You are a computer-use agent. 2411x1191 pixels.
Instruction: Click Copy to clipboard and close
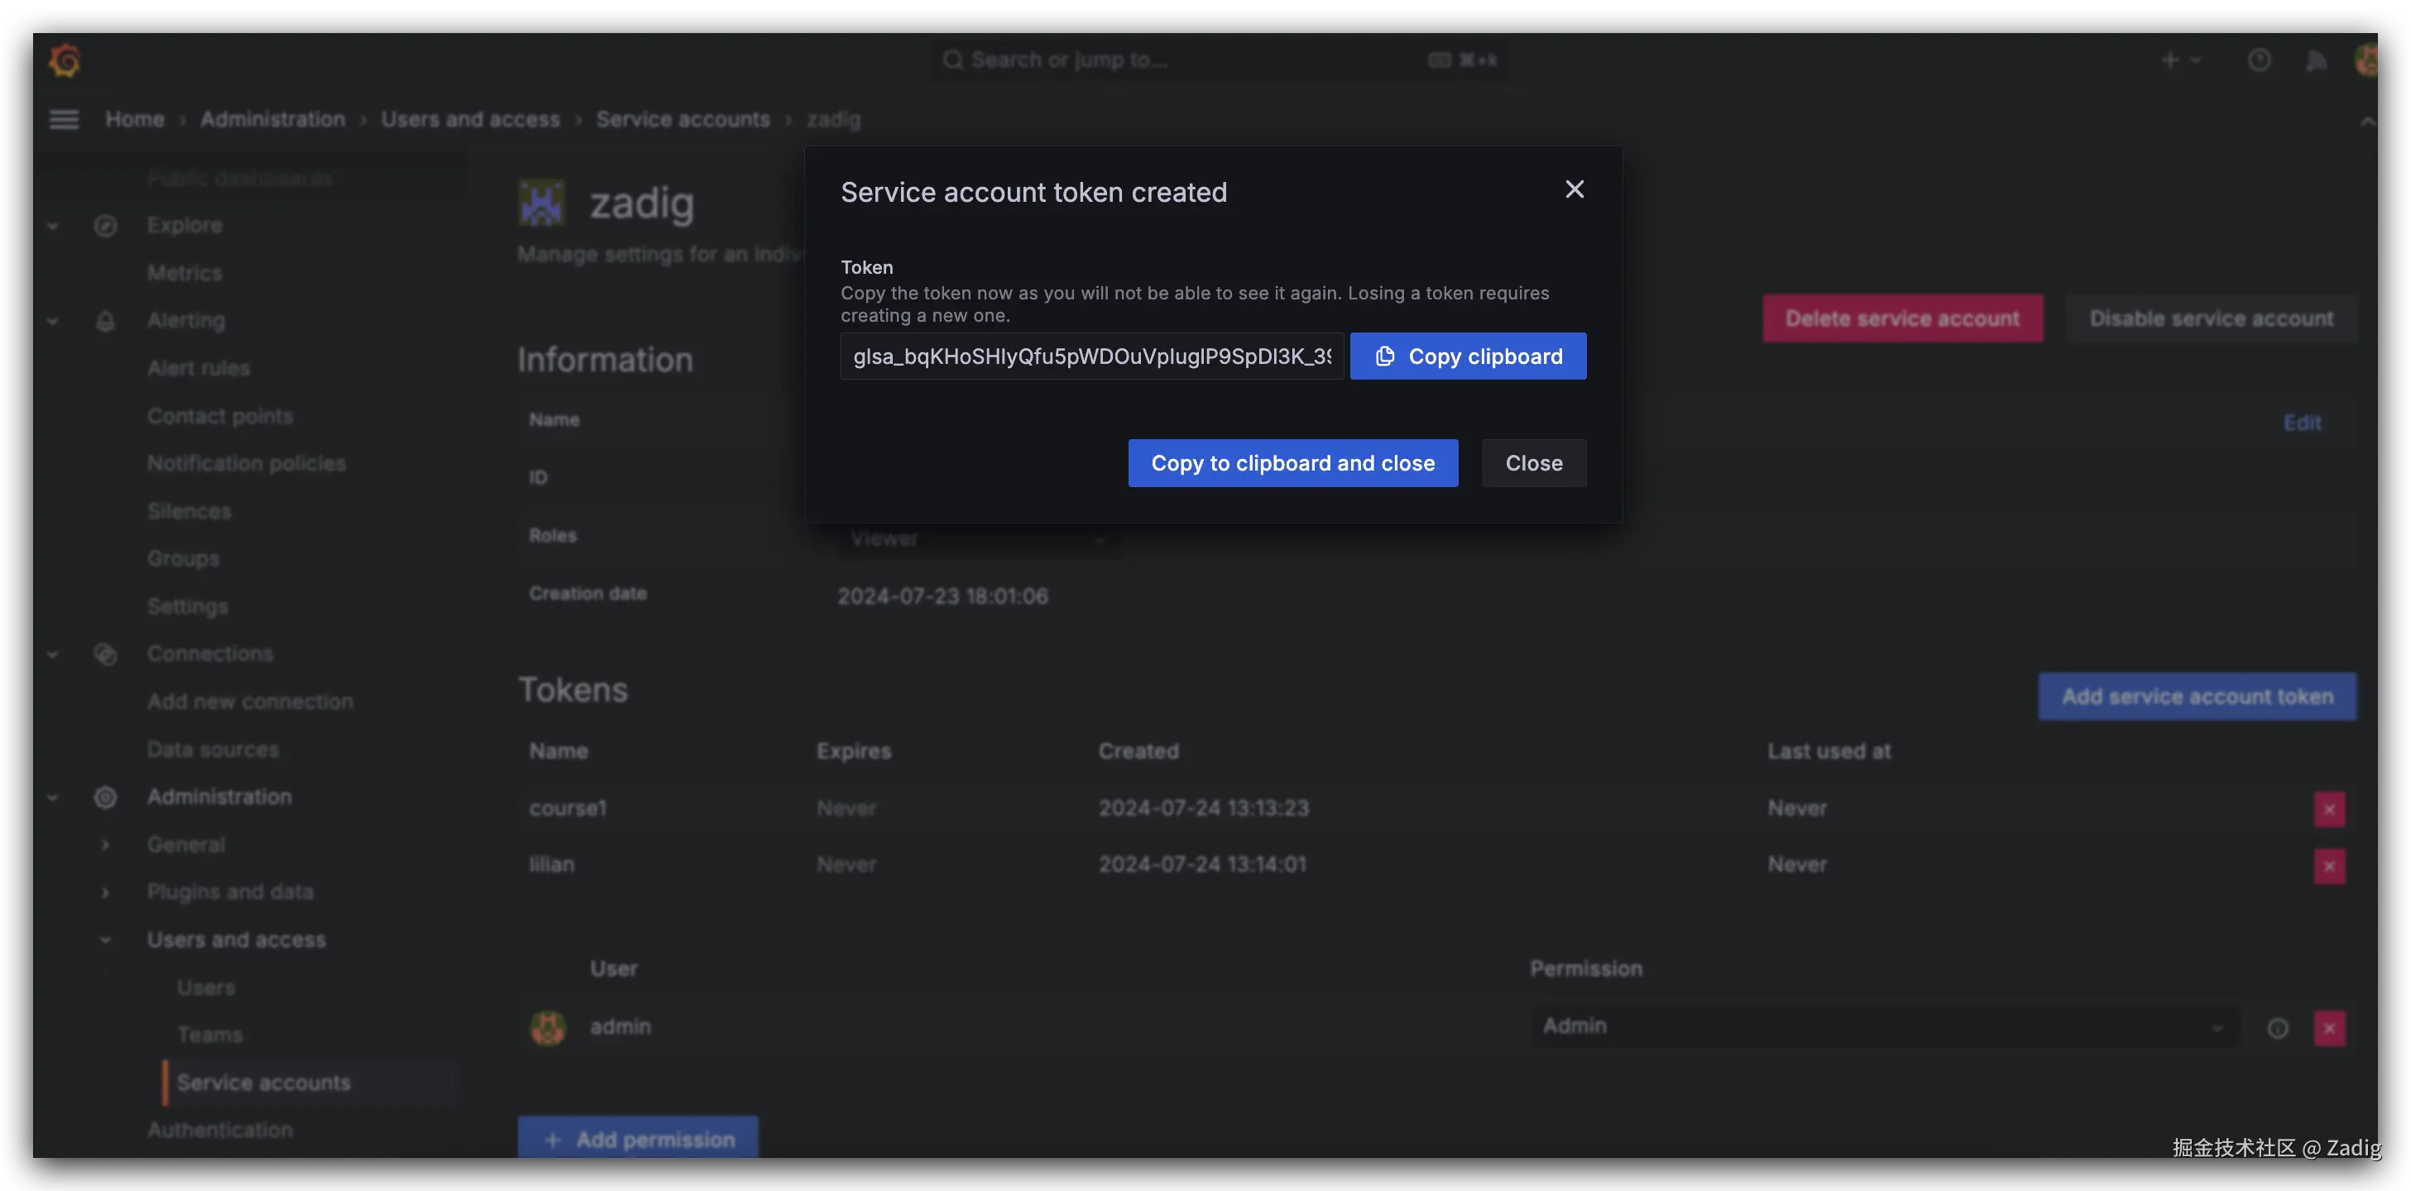(1292, 463)
